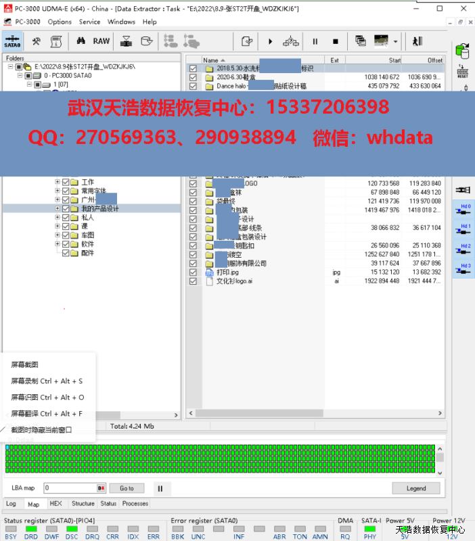Image resolution: width=475 pixels, height=541 pixels.
Task: Expand the 工作 folder tree node
Action: pyautogui.click(x=58, y=183)
